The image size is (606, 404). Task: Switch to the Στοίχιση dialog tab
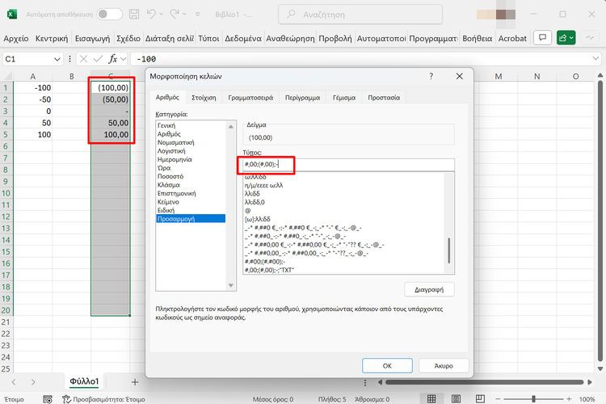pyautogui.click(x=204, y=98)
